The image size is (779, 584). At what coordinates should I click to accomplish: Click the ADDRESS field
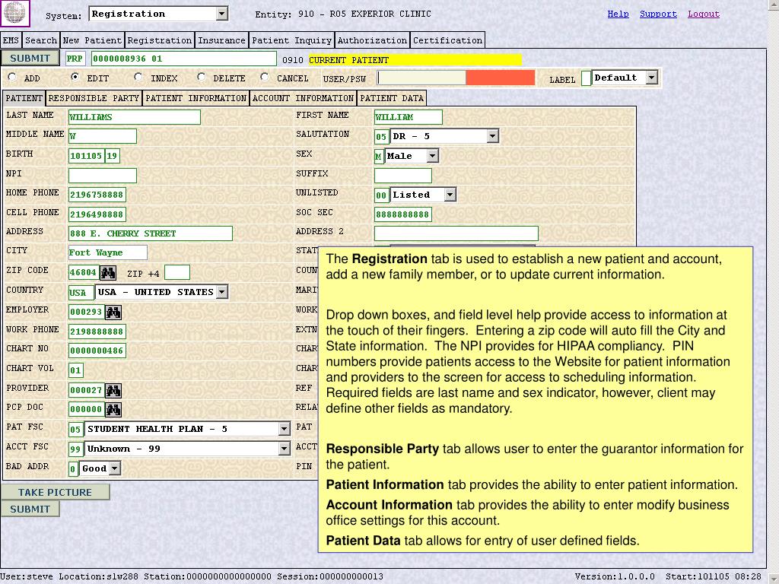point(151,233)
